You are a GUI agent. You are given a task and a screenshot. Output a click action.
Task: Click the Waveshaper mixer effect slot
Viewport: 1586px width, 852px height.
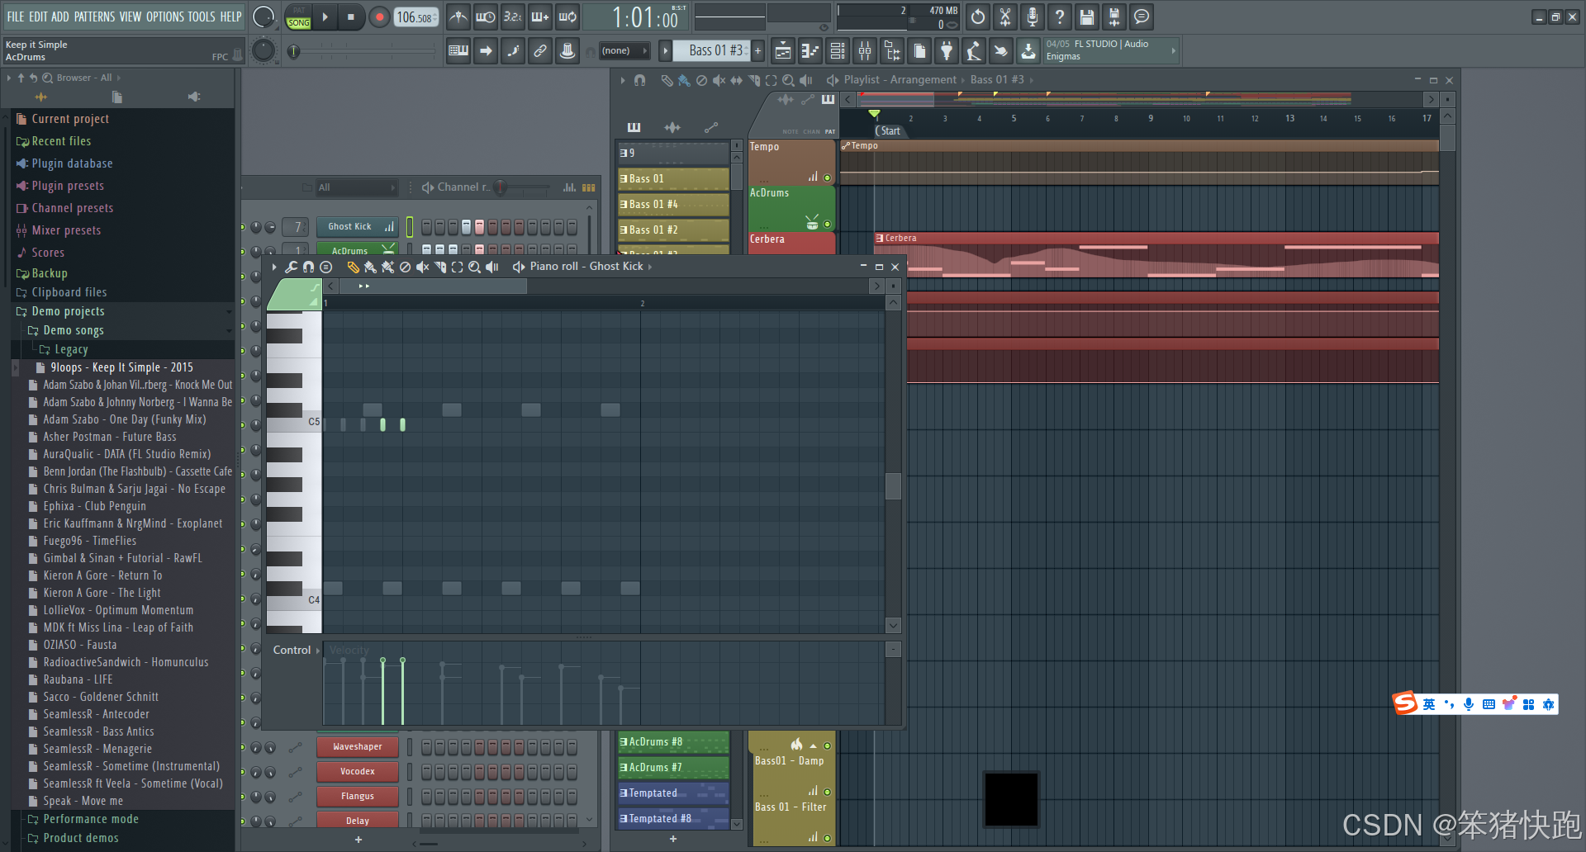(x=357, y=746)
